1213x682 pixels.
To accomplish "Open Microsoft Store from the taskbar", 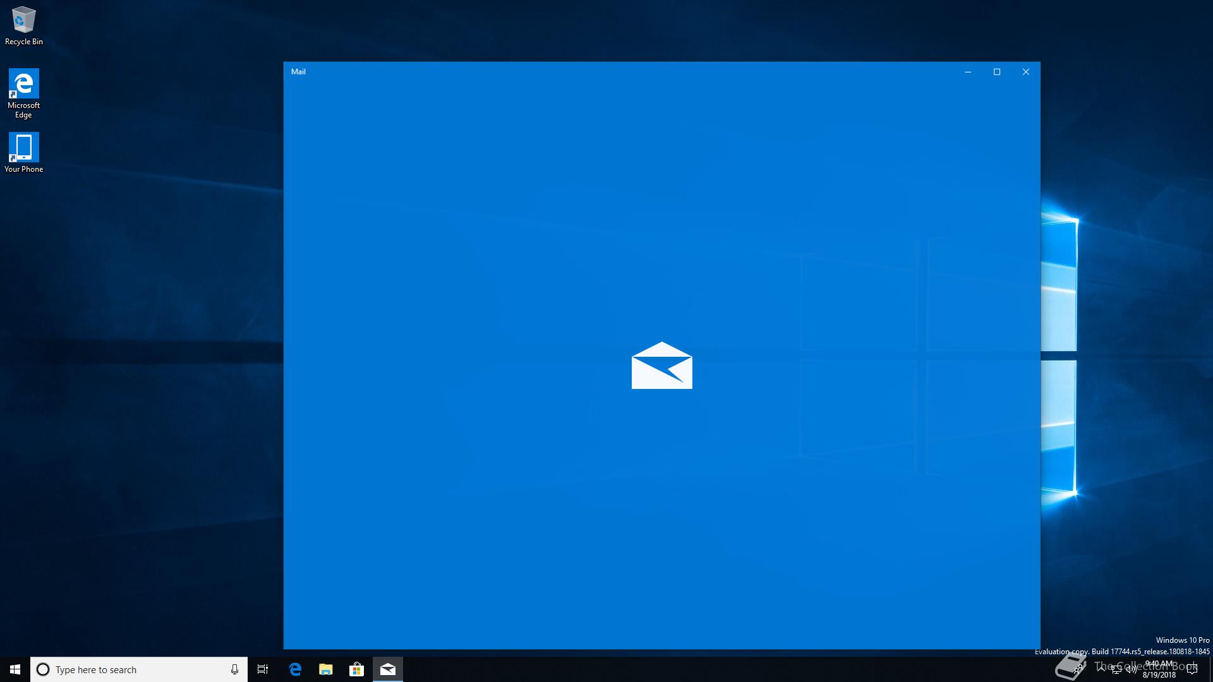I will (356, 669).
